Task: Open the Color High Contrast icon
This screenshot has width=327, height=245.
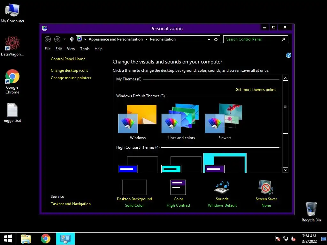Action: pos(178,187)
